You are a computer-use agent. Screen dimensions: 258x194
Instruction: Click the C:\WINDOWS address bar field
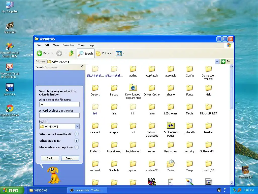pos(131,61)
